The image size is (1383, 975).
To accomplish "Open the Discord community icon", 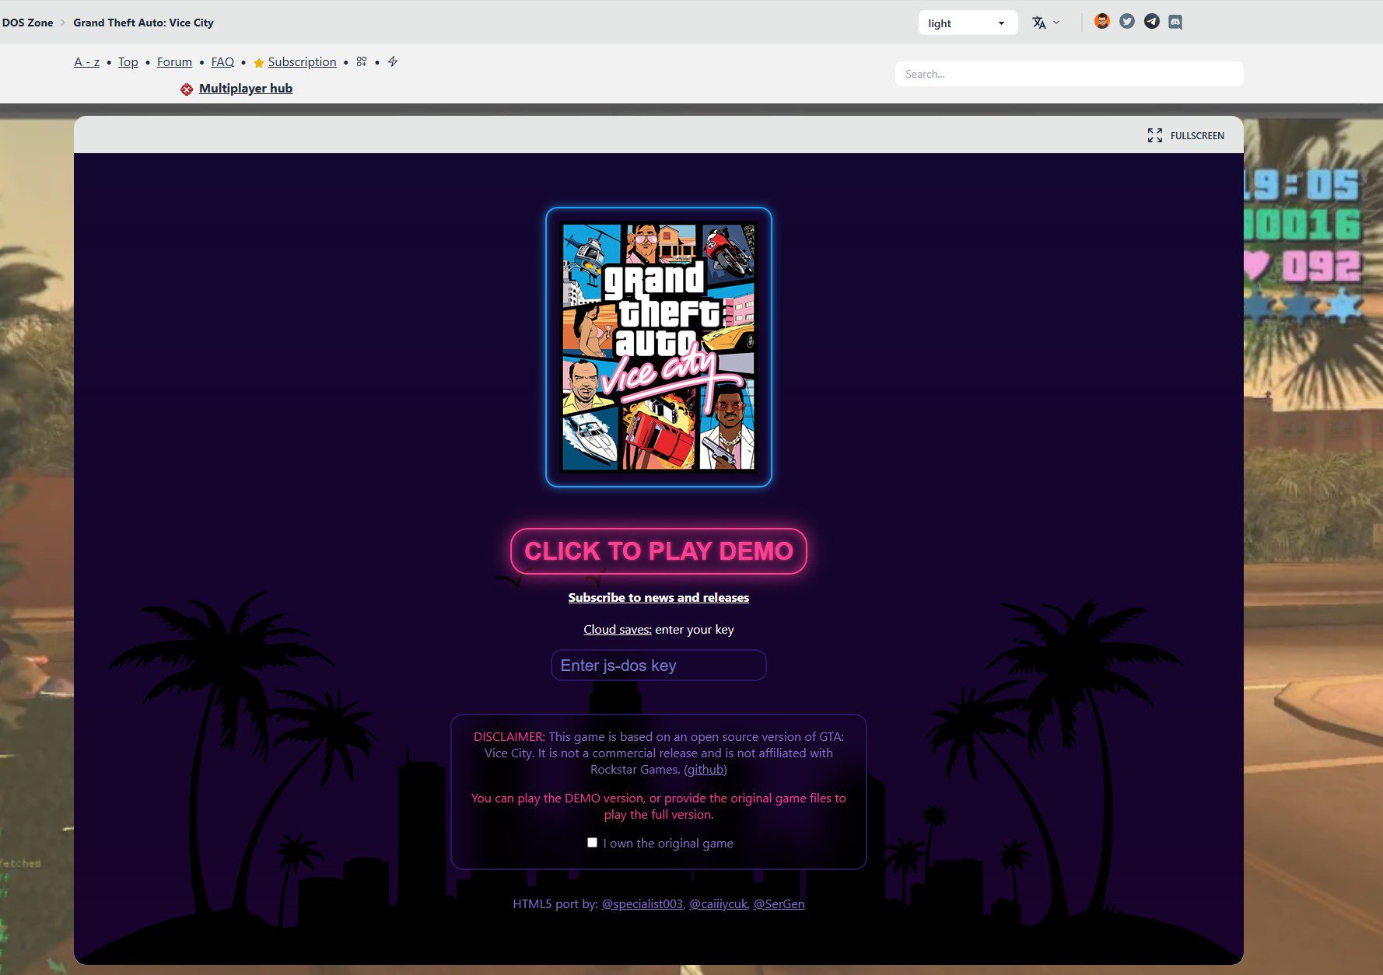I will point(1175,22).
